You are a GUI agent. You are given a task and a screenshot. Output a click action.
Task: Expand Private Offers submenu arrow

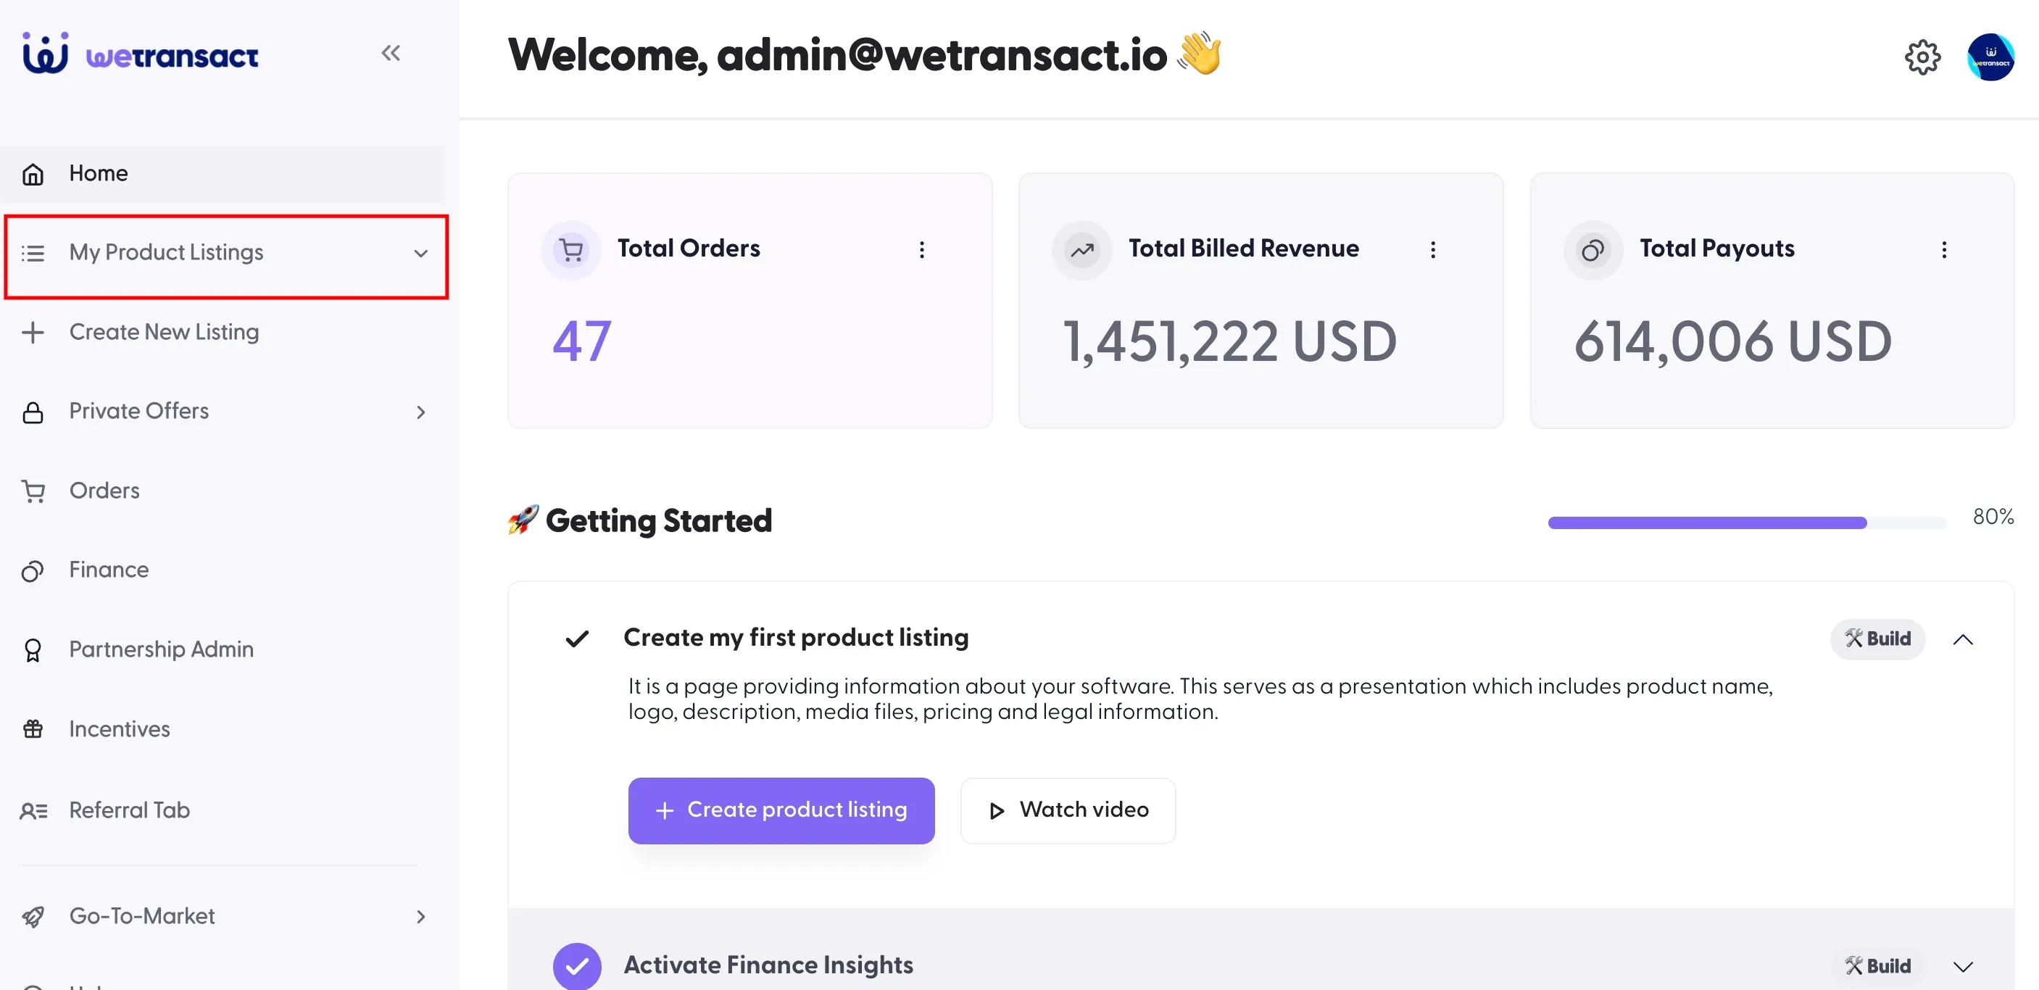point(421,412)
